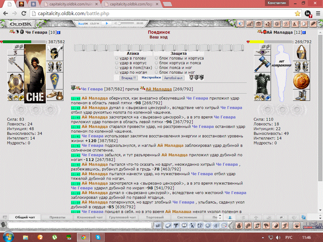Viewport: 323px width, 242px height.
Task: Click the user profile silhouette icon in top toolbar
Action: pyautogui.click(x=295, y=24)
